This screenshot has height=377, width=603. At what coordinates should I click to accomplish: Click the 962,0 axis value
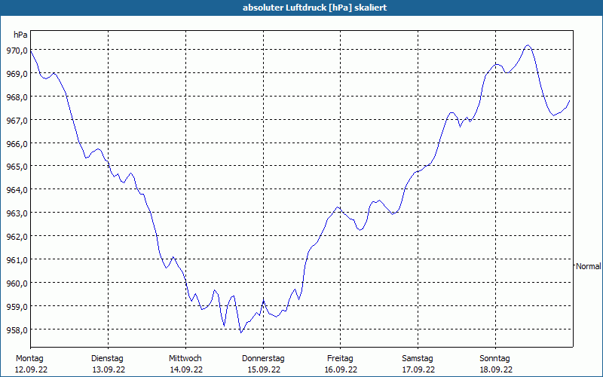[17, 237]
